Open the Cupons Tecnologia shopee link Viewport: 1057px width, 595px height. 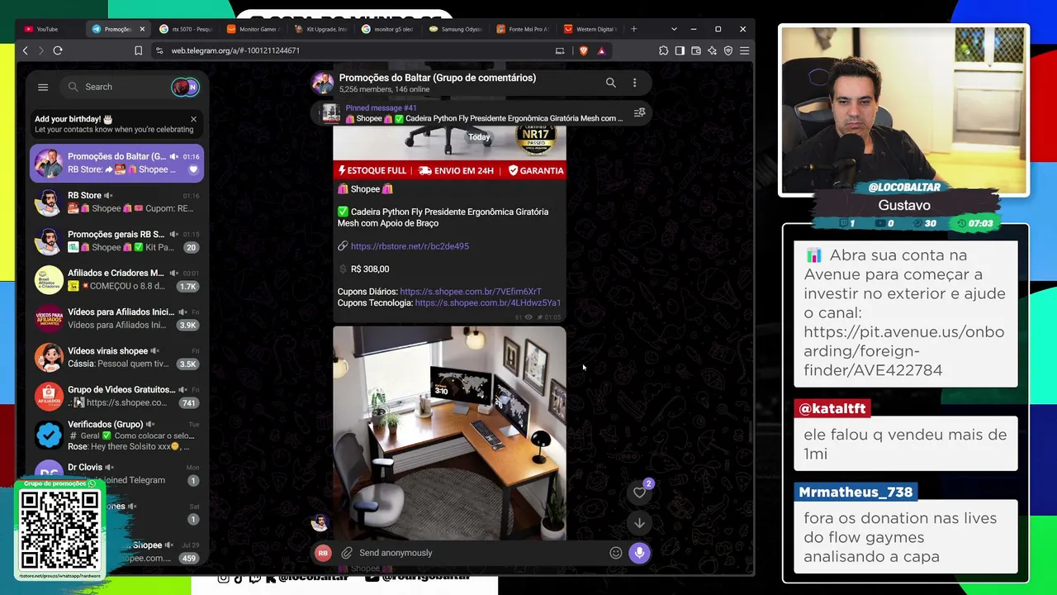488,303
